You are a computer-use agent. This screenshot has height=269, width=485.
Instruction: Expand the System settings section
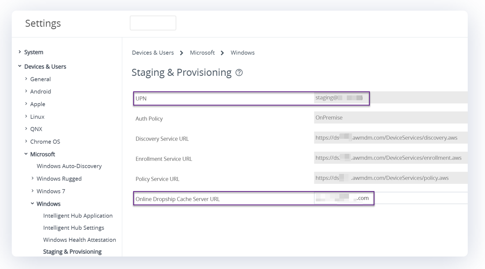[20, 52]
